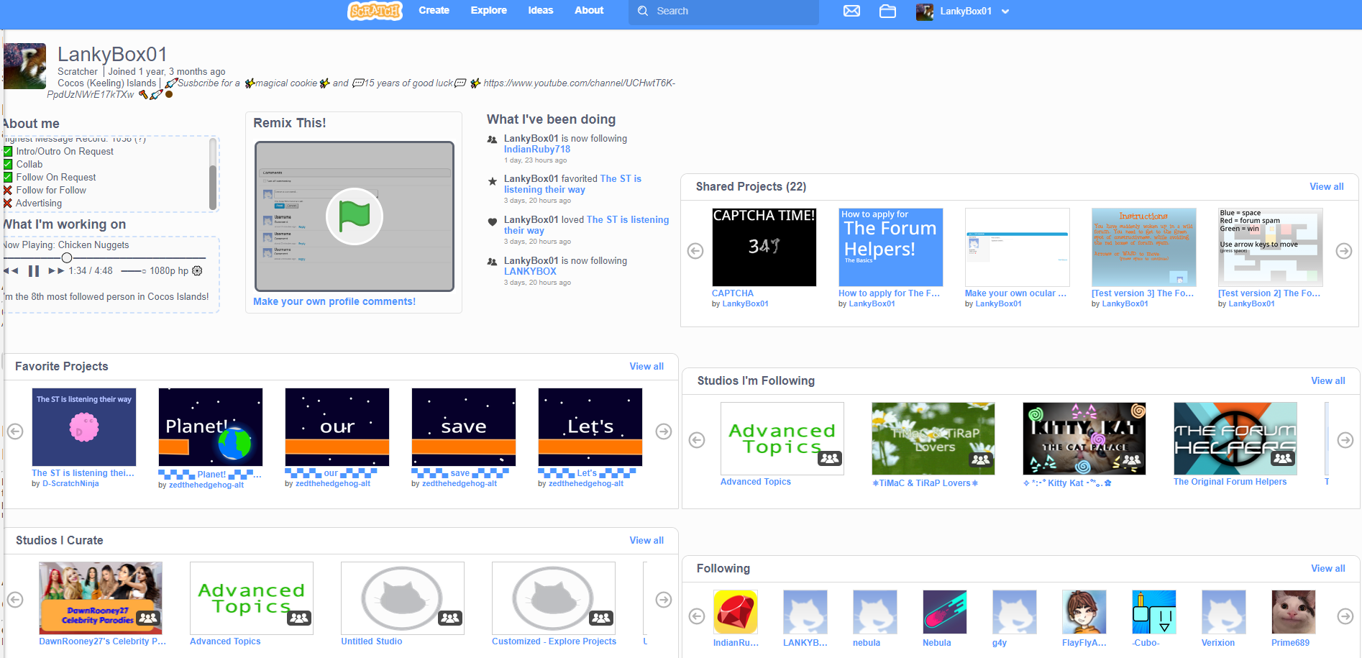Viewport: 1362px width, 658px height.
Task: Open messages with the envelope icon
Action: 851,12
